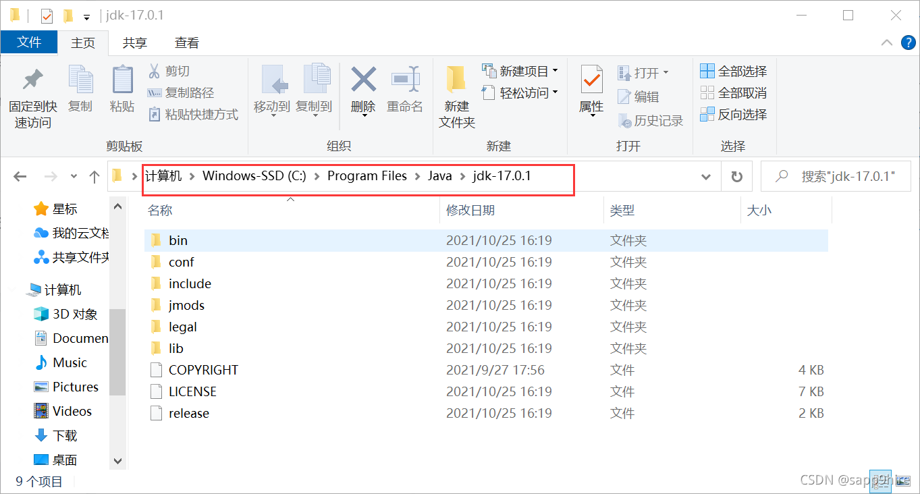The height and width of the screenshot is (494, 920).
Task: Create a New Folder from the ribbon
Action: coord(457,97)
